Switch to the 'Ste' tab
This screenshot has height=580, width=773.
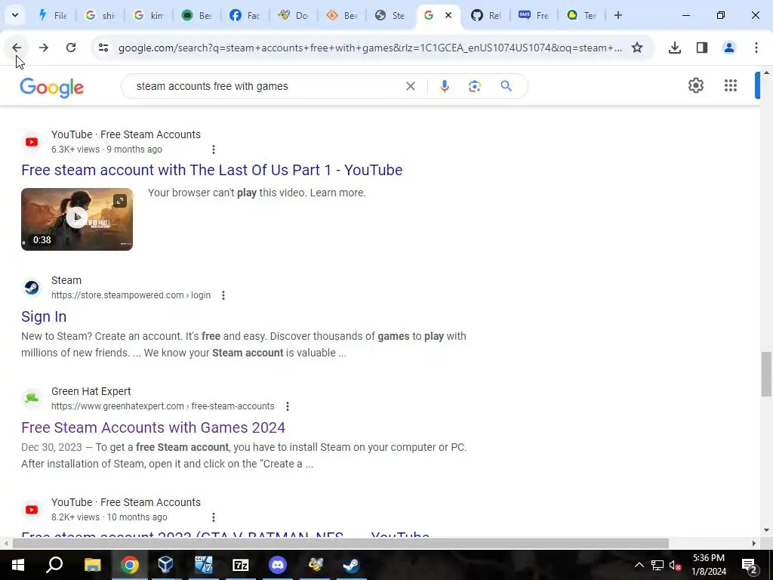point(392,16)
